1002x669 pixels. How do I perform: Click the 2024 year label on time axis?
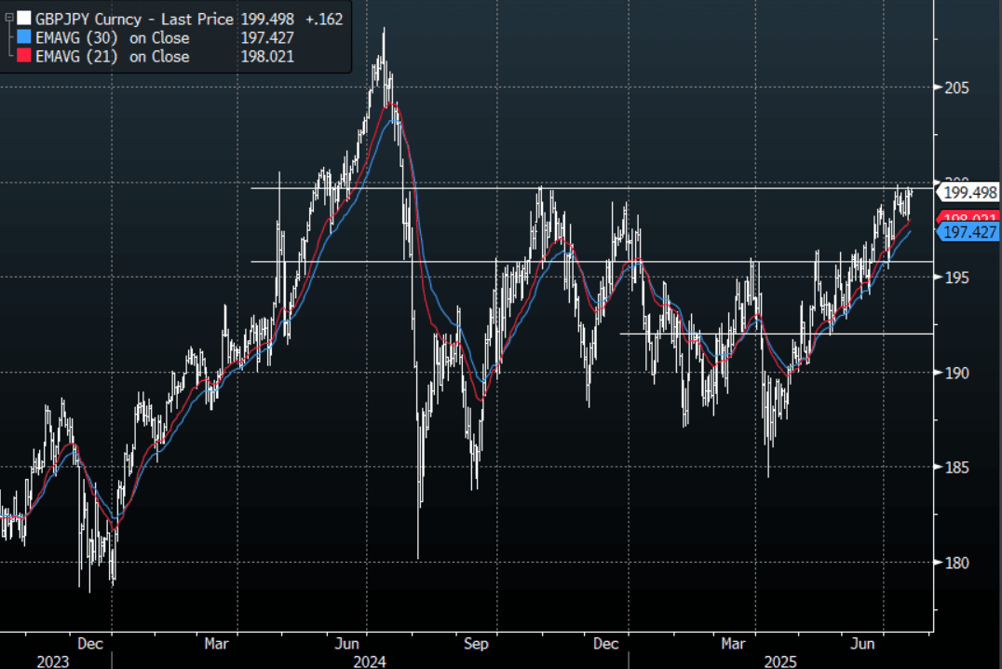click(369, 661)
